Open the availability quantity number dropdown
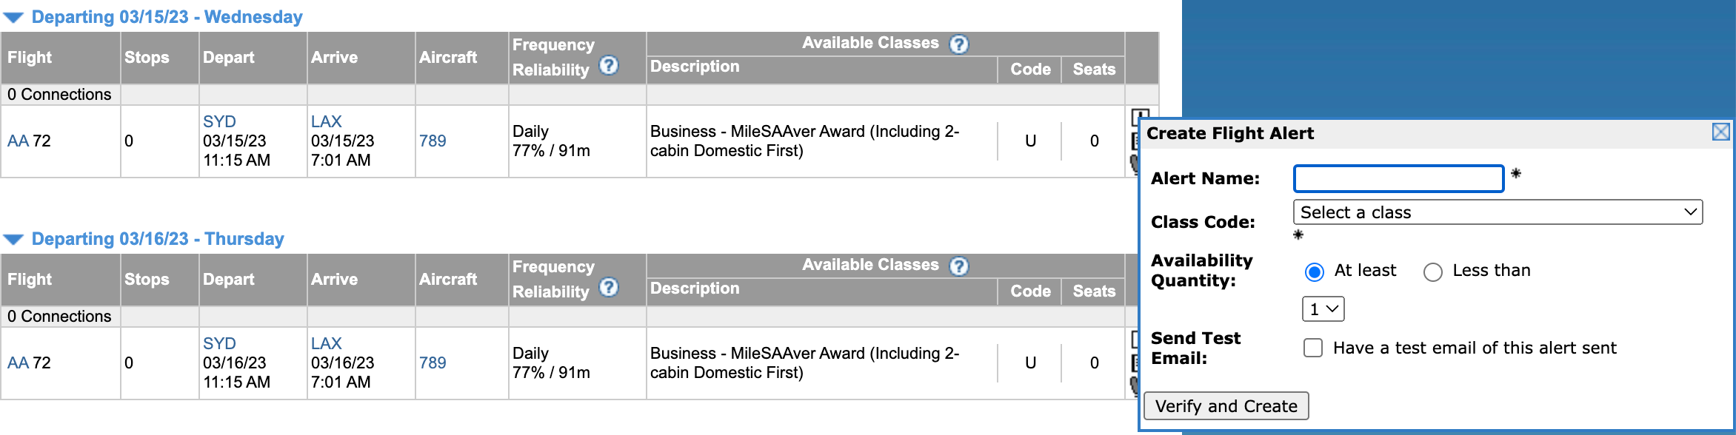Screen dimensions: 1736x435 [1323, 309]
